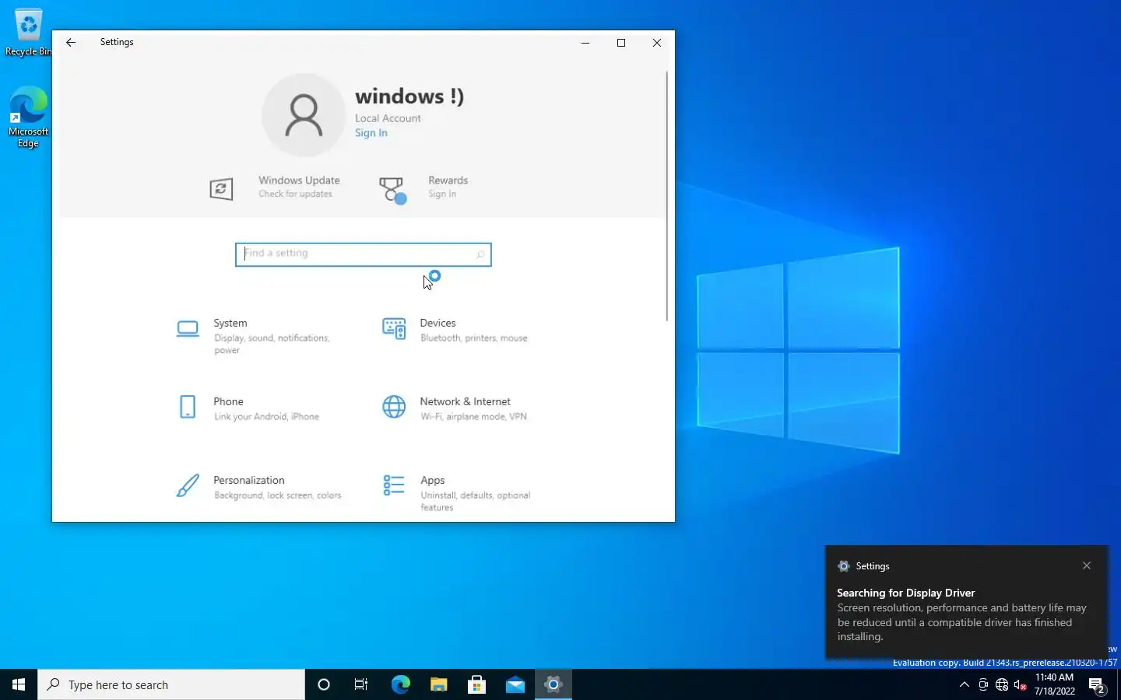Open Devices keyboard and speaker icon
Viewport: 1121px width, 700px height.
point(394,328)
